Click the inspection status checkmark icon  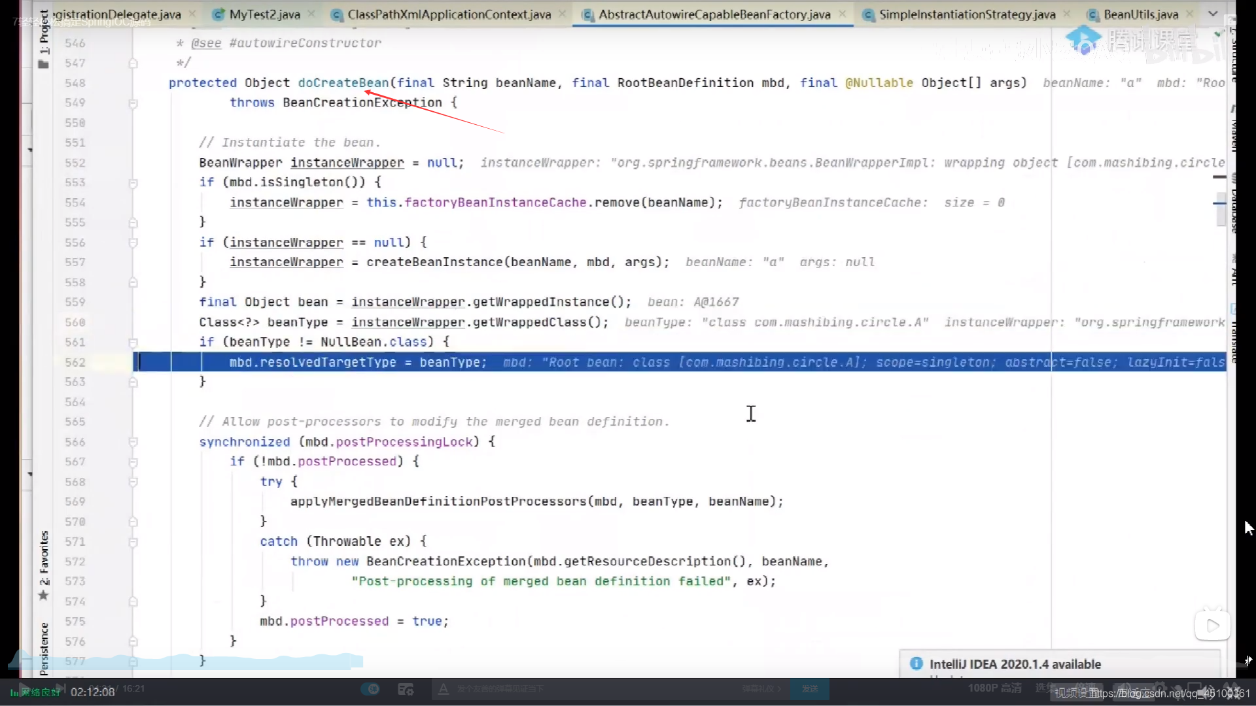point(1219,33)
